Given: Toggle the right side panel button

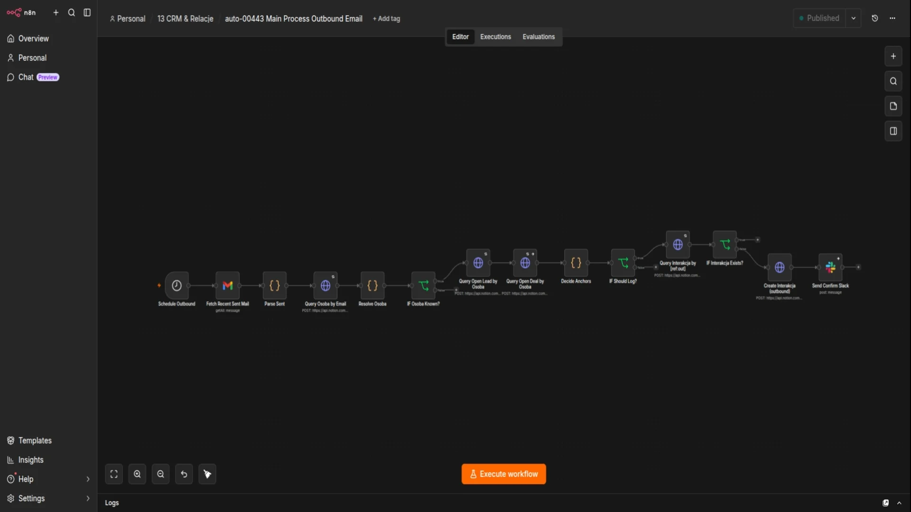Looking at the screenshot, I should pyautogui.click(x=893, y=131).
